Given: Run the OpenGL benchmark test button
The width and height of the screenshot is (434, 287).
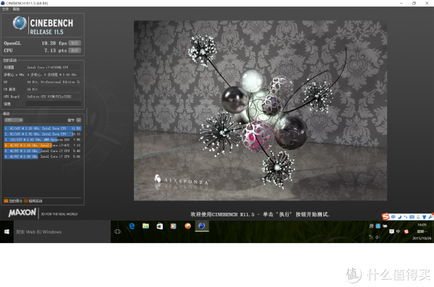Looking at the screenshot, I should (75, 43).
